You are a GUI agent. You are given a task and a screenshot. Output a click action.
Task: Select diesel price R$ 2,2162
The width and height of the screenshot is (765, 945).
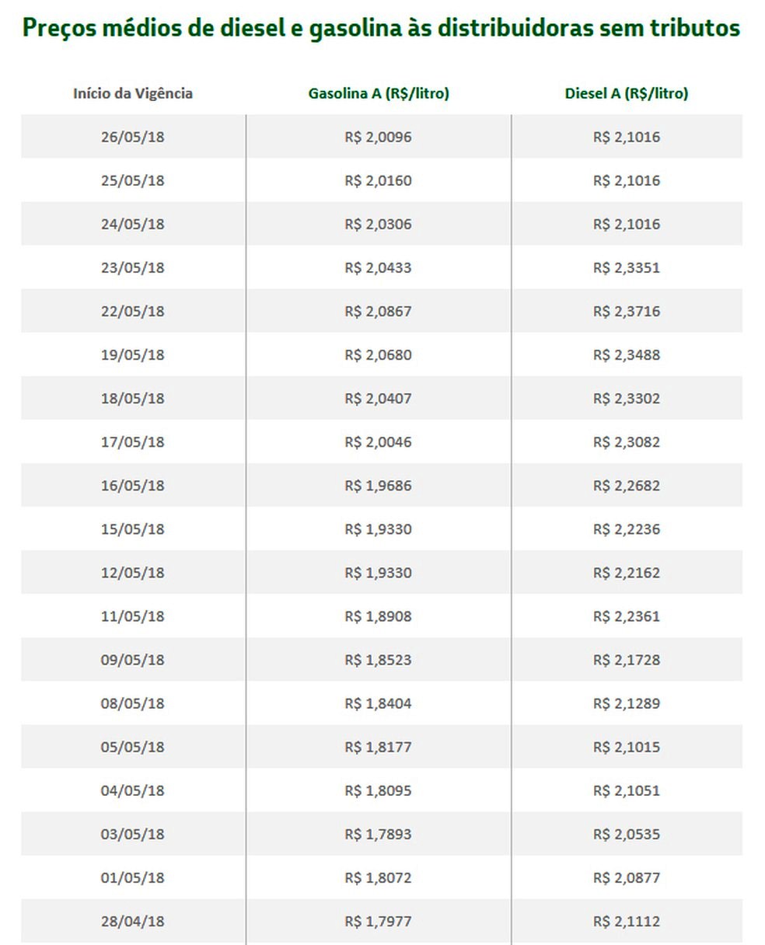(x=626, y=573)
